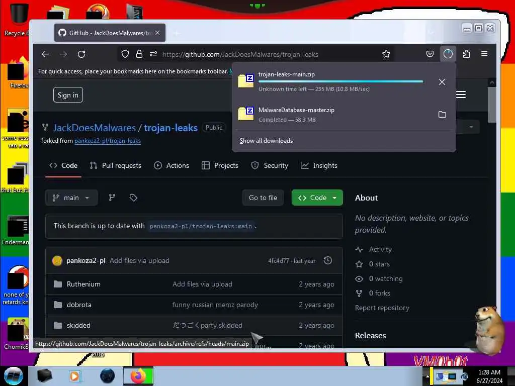Show MalwareDatabase-master.zip in folder
This screenshot has width=515, height=386.
[442, 114]
